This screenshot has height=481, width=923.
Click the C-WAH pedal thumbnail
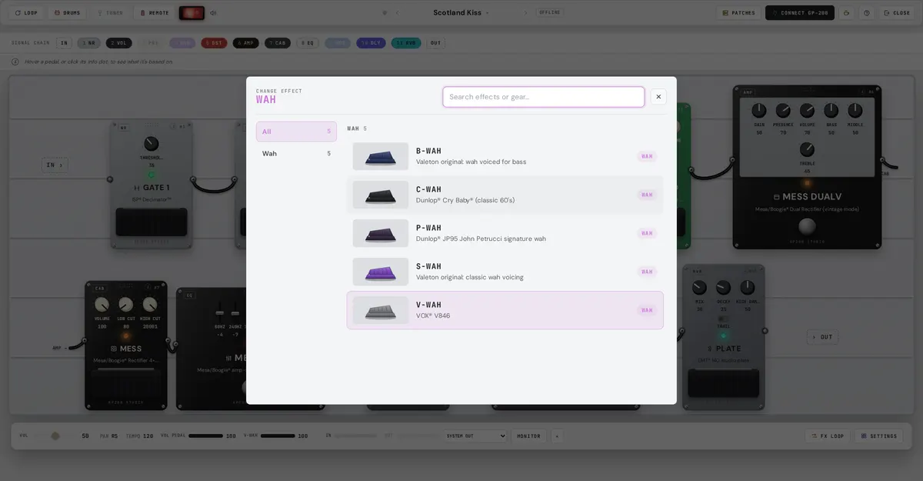[381, 195]
